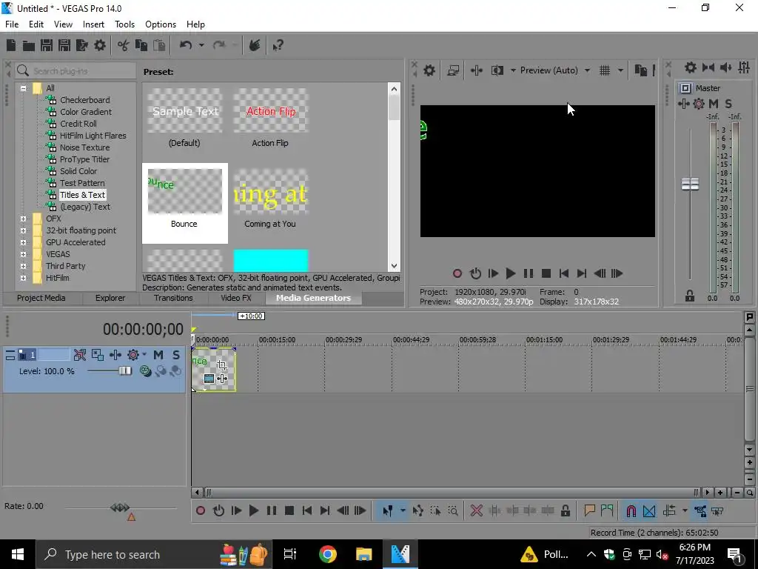Expand the Third Party folder
The height and width of the screenshot is (569, 758).
point(23,266)
